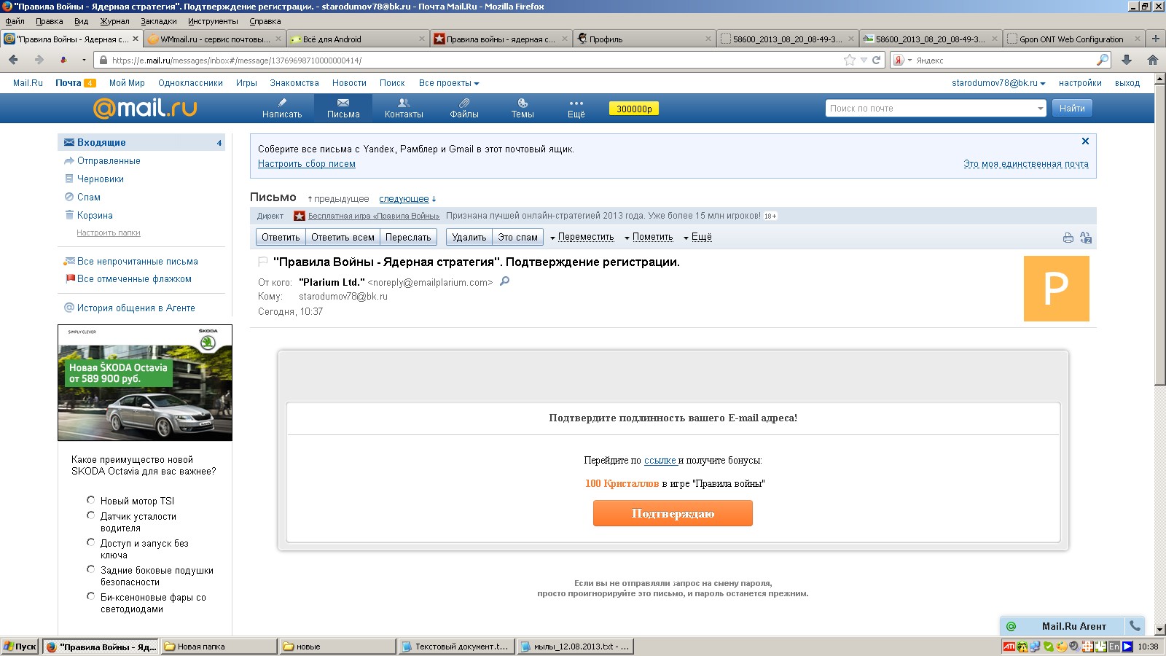Open the Все проекты dropdown

(x=449, y=83)
